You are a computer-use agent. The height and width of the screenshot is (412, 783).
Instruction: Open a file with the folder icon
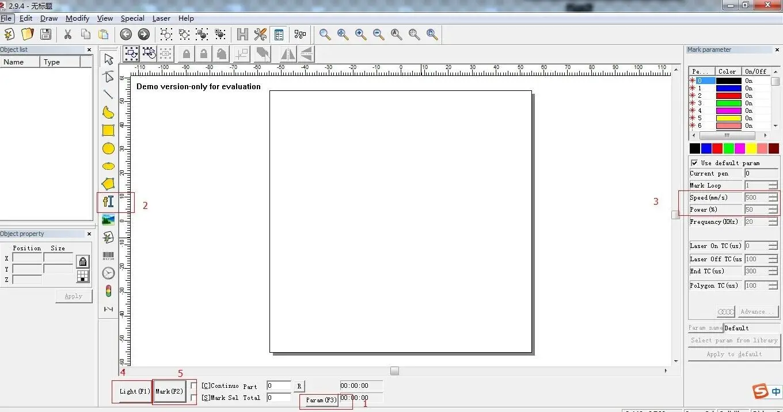[27, 35]
